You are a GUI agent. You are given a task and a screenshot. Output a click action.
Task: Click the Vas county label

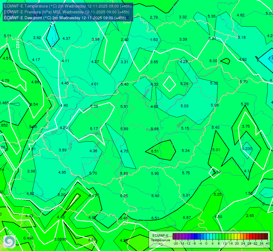coord(55,132)
